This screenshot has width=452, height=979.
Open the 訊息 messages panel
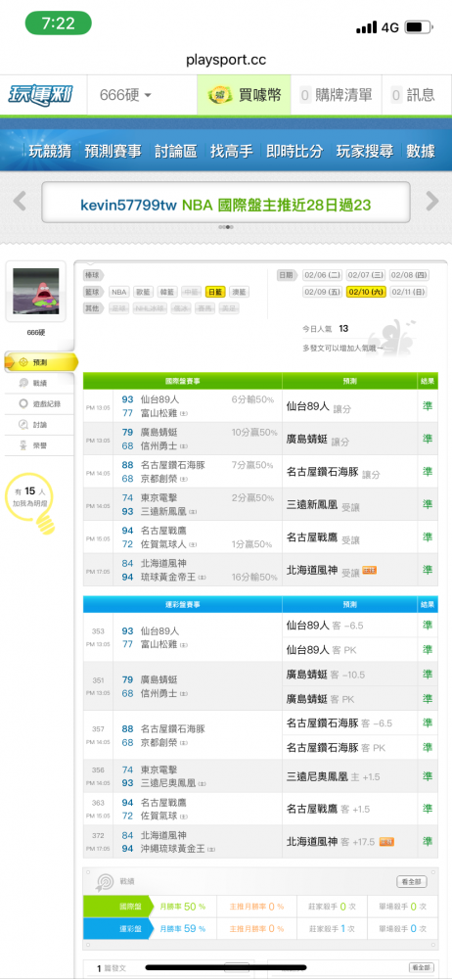click(x=413, y=95)
